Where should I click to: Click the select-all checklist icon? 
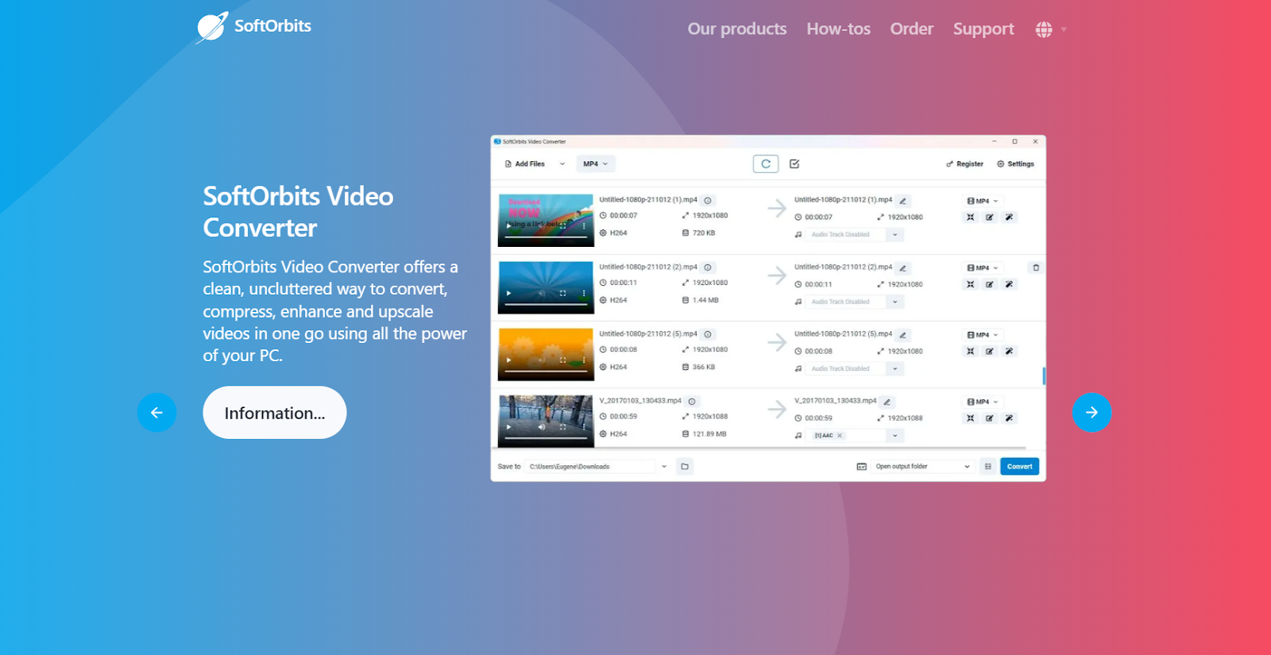click(x=794, y=164)
